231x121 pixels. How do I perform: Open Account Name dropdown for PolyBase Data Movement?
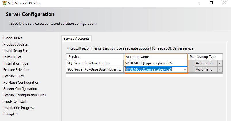(x=185, y=69)
